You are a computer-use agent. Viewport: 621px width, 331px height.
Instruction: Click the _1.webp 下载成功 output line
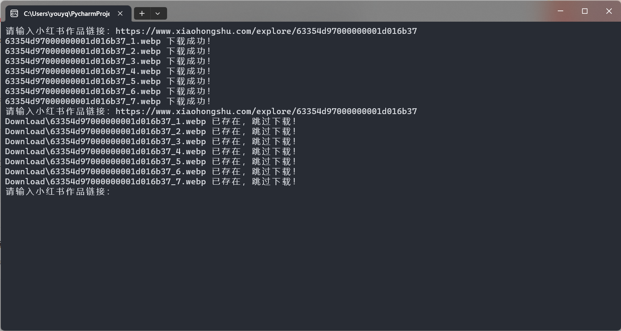pos(108,41)
